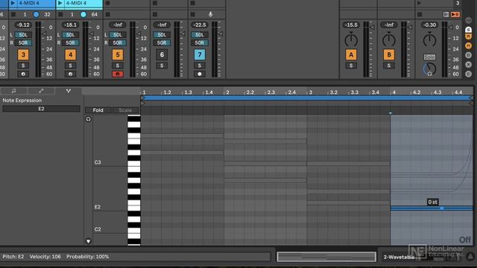Stop clips on track 5
This screenshot has width=477, height=268.
point(107,14)
